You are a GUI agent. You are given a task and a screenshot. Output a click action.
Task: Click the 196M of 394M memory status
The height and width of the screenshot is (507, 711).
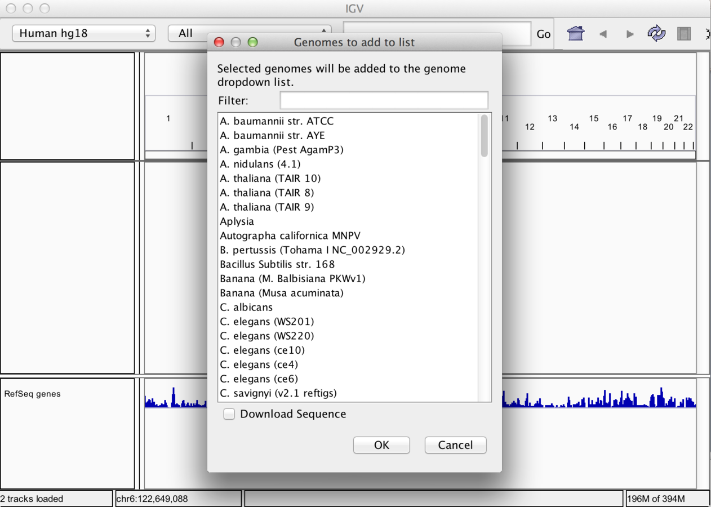point(668,499)
